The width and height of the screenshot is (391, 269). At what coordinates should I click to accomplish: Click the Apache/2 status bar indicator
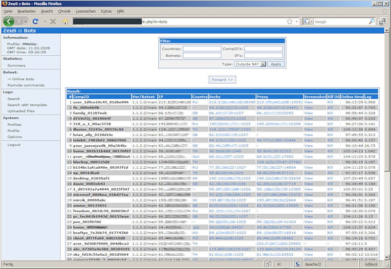click(x=313, y=264)
